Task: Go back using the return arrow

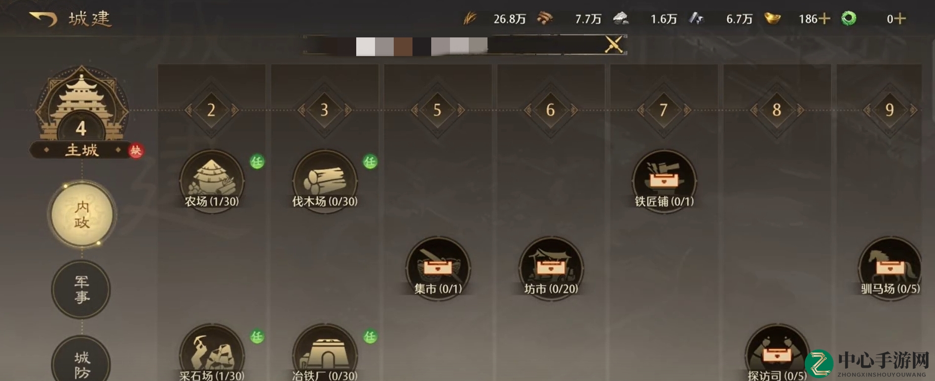Action: 43,19
